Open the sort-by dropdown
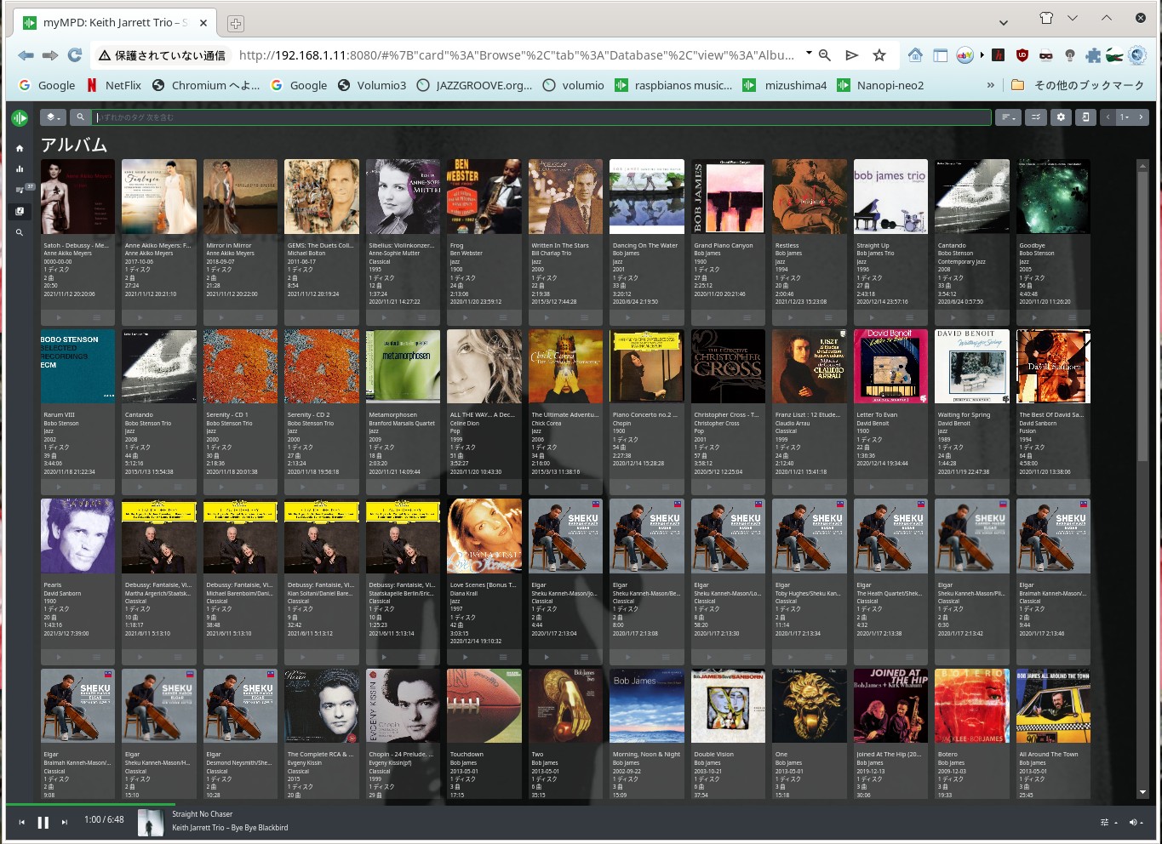The height and width of the screenshot is (844, 1162). (1008, 117)
